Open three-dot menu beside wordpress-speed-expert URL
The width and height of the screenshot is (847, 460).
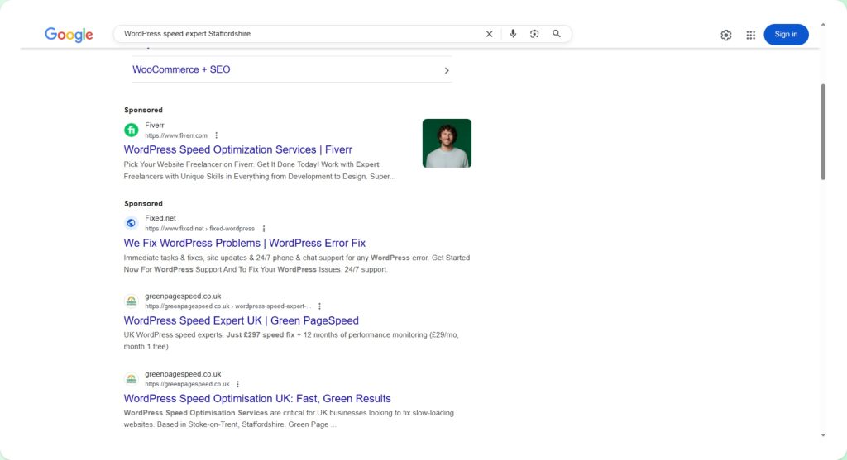(319, 306)
